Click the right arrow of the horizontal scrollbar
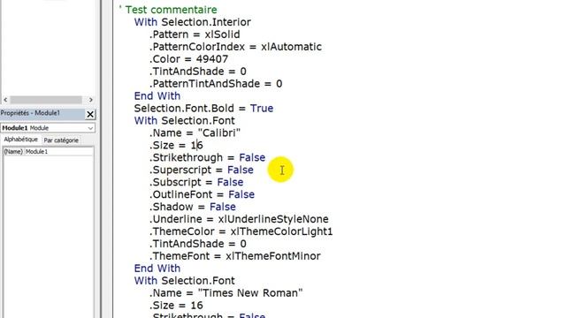The width and height of the screenshot is (566, 318). [x=90, y=100]
